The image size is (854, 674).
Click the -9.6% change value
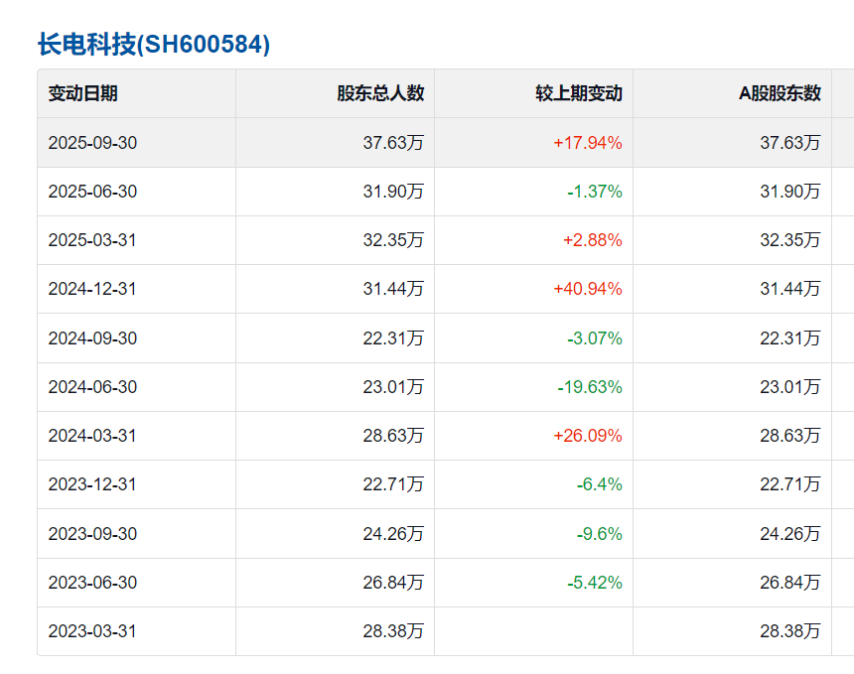pyautogui.click(x=600, y=533)
